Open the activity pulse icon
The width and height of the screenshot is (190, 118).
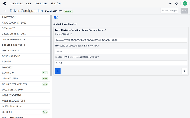[x=170, y=4]
